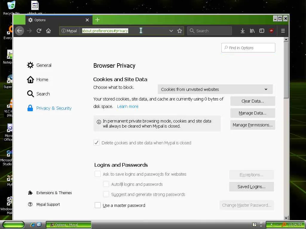This screenshot has height=229, width=306.
Task: Open the home page via house icon
Action: 48,31
